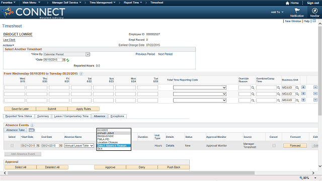
Task: Open Override Reason lookup magnifier in first row
Action: click(x=253, y=87)
